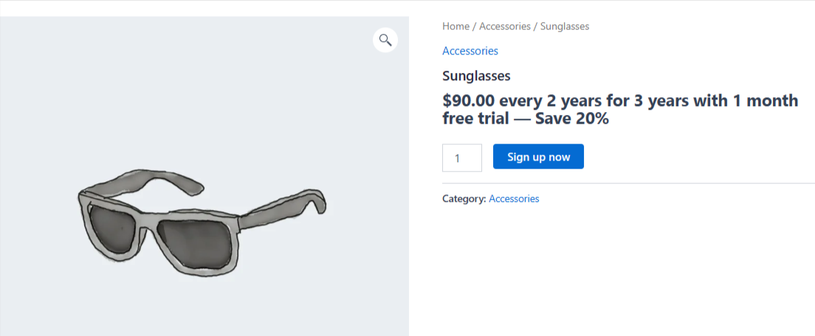
Task: Select the Sunglasses breadcrumb text
Action: (x=565, y=26)
